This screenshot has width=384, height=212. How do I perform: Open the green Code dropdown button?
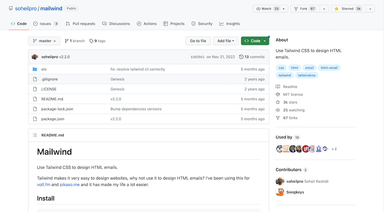tap(255, 41)
